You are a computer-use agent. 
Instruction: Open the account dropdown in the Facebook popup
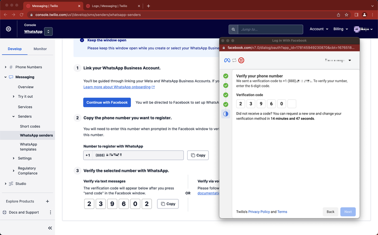coord(350,60)
